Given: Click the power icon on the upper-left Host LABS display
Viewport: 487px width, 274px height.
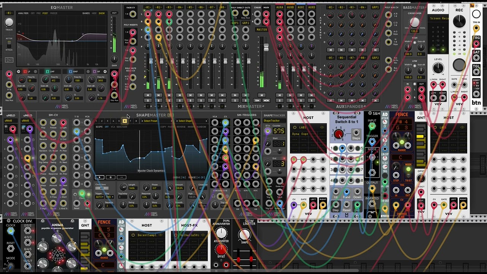Looking at the screenshot, I should (294, 127).
